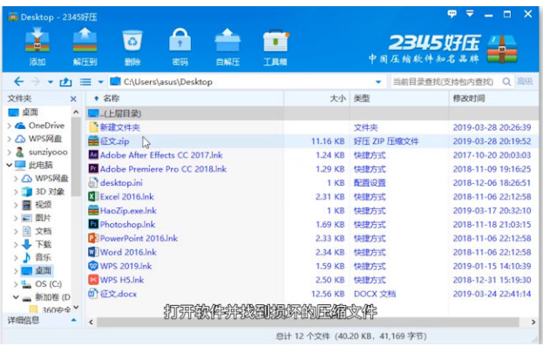Expand the 3D 对象 tree node
This screenshot has height=353, width=543.
(x=16, y=192)
